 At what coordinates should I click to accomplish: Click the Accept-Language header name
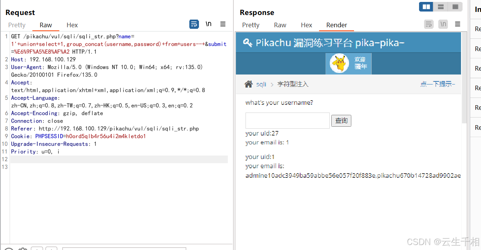click(34, 98)
